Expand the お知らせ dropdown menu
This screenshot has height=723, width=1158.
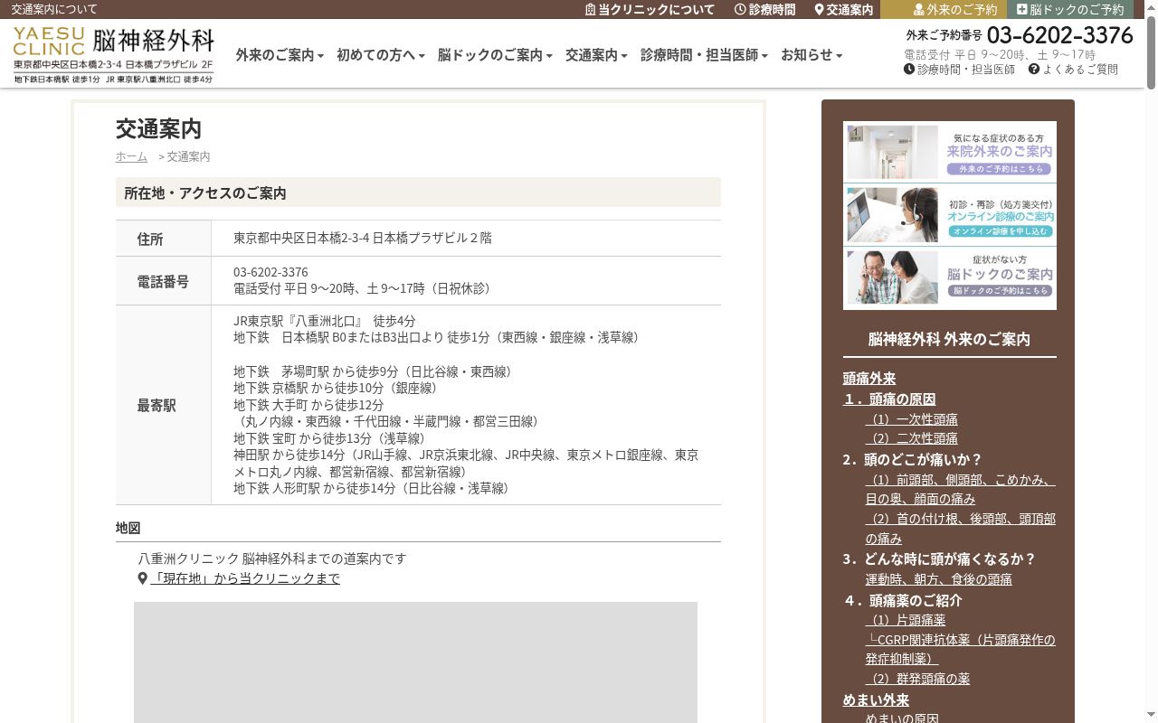tap(812, 55)
